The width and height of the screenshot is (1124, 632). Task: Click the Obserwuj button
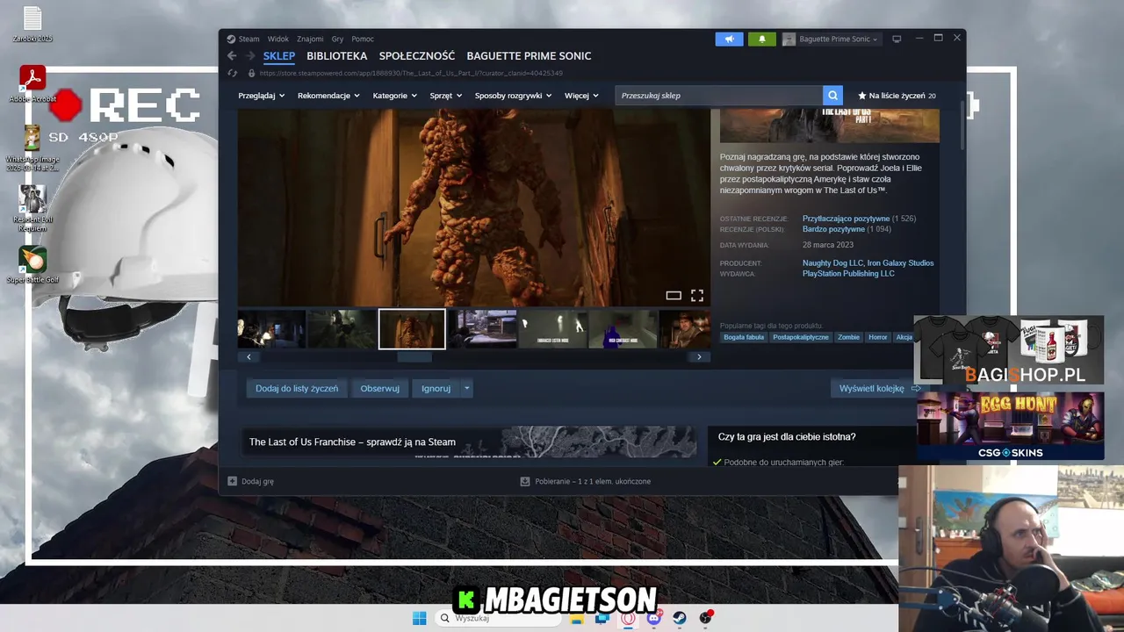[x=379, y=388]
